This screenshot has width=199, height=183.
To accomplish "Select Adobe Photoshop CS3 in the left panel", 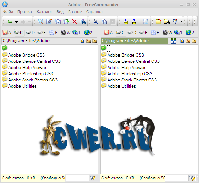I will pos(31,74).
